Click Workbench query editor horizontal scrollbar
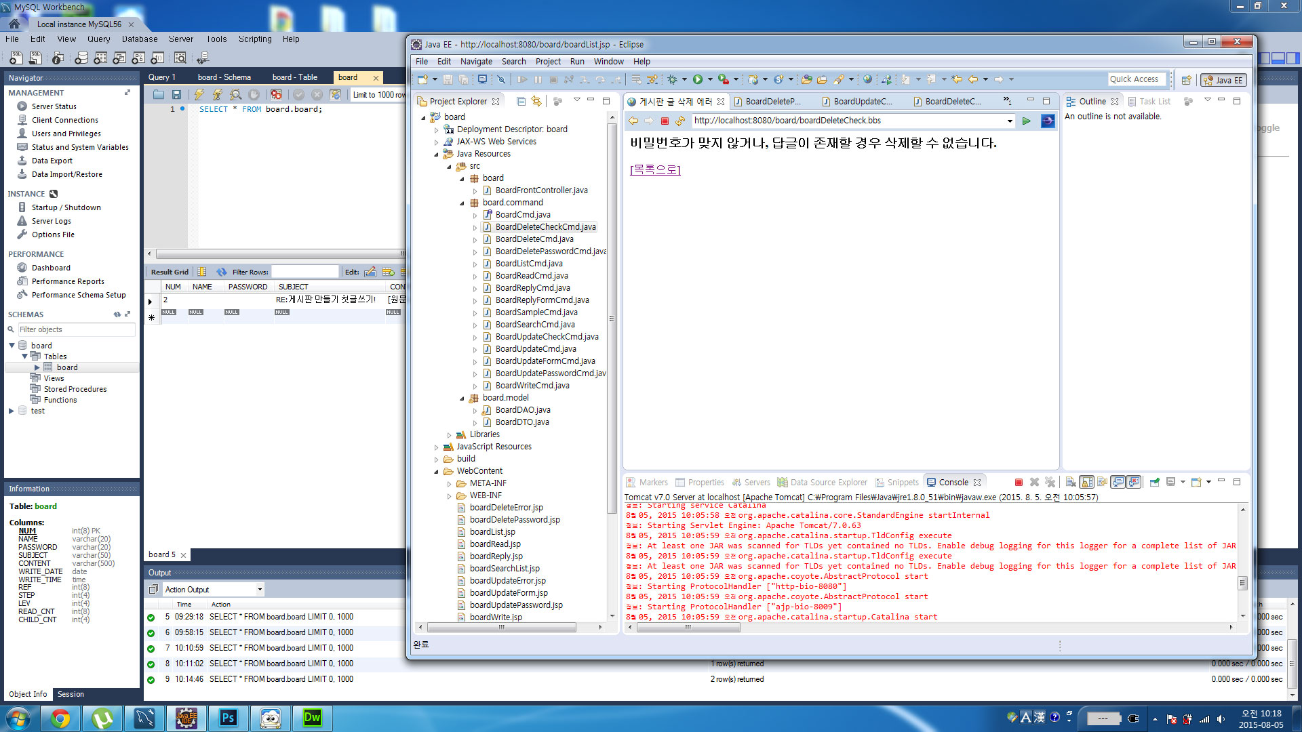 coord(279,254)
